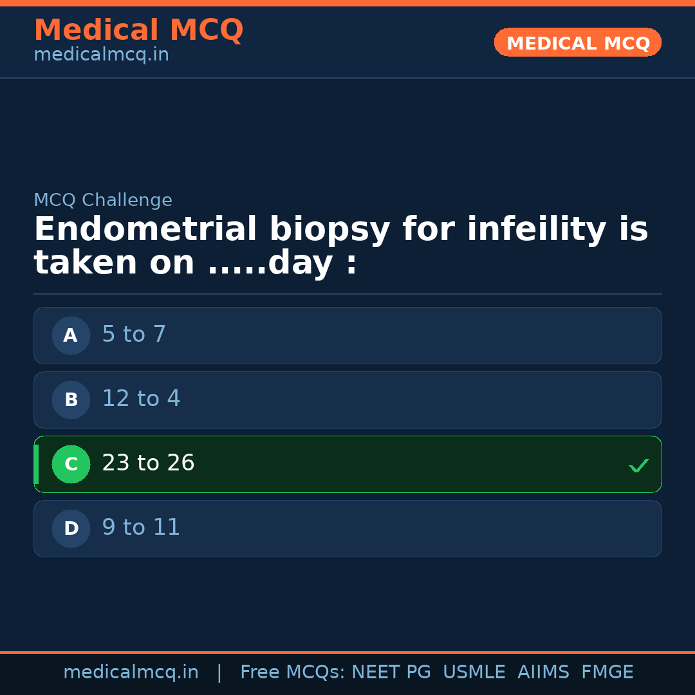Click the letter D circle badge
Viewport: 695px width, 695px height.
pos(71,528)
